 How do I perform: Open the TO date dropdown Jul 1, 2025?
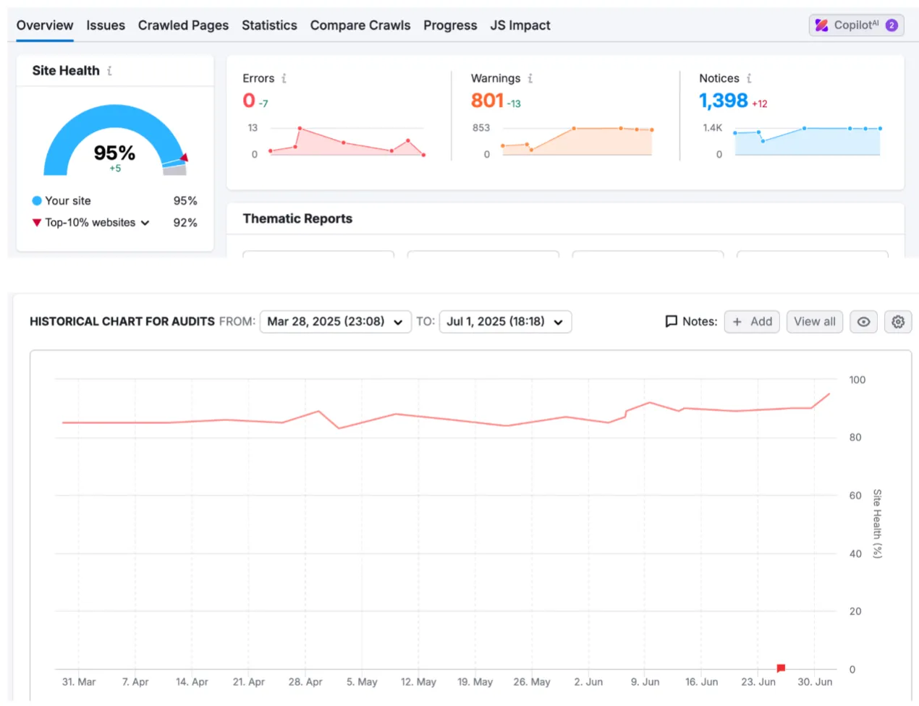tap(505, 322)
